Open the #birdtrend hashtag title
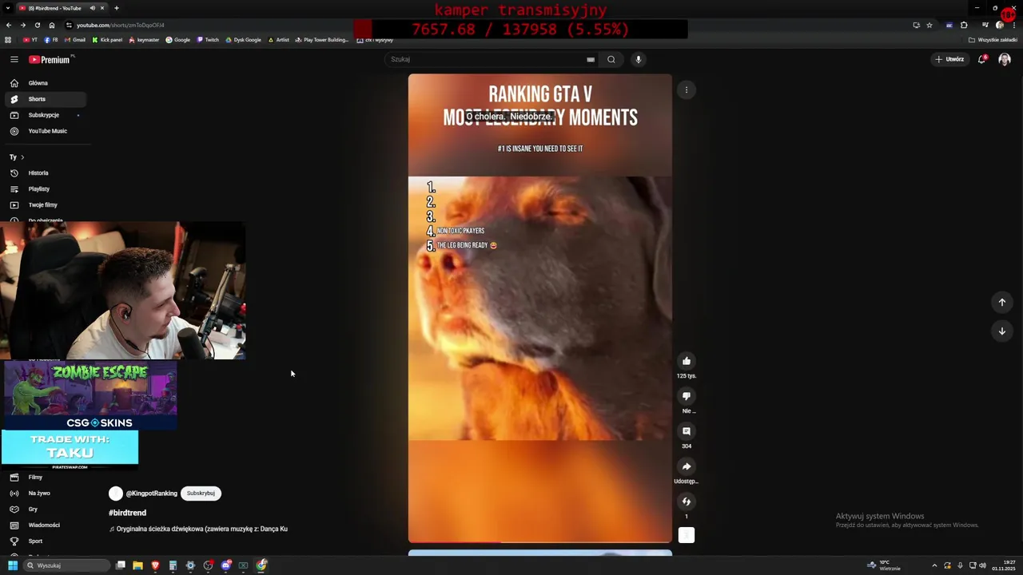Image resolution: width=1023 pixels, height=575 pixels. [x=127, y=513]
